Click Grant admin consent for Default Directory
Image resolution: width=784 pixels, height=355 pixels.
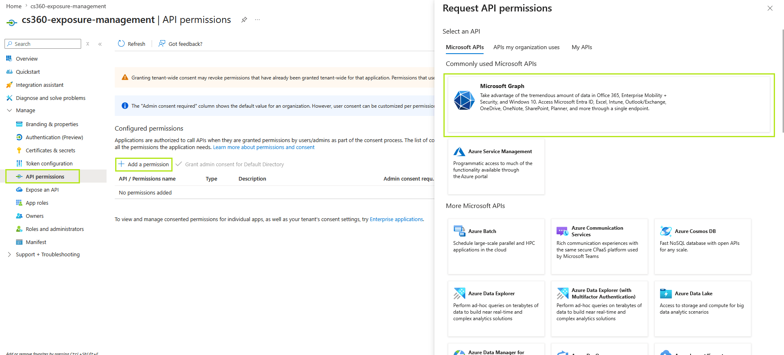(x=230, y=164)
